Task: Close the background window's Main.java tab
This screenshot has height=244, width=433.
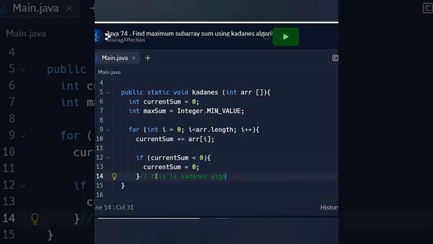Action: [69, 8]
